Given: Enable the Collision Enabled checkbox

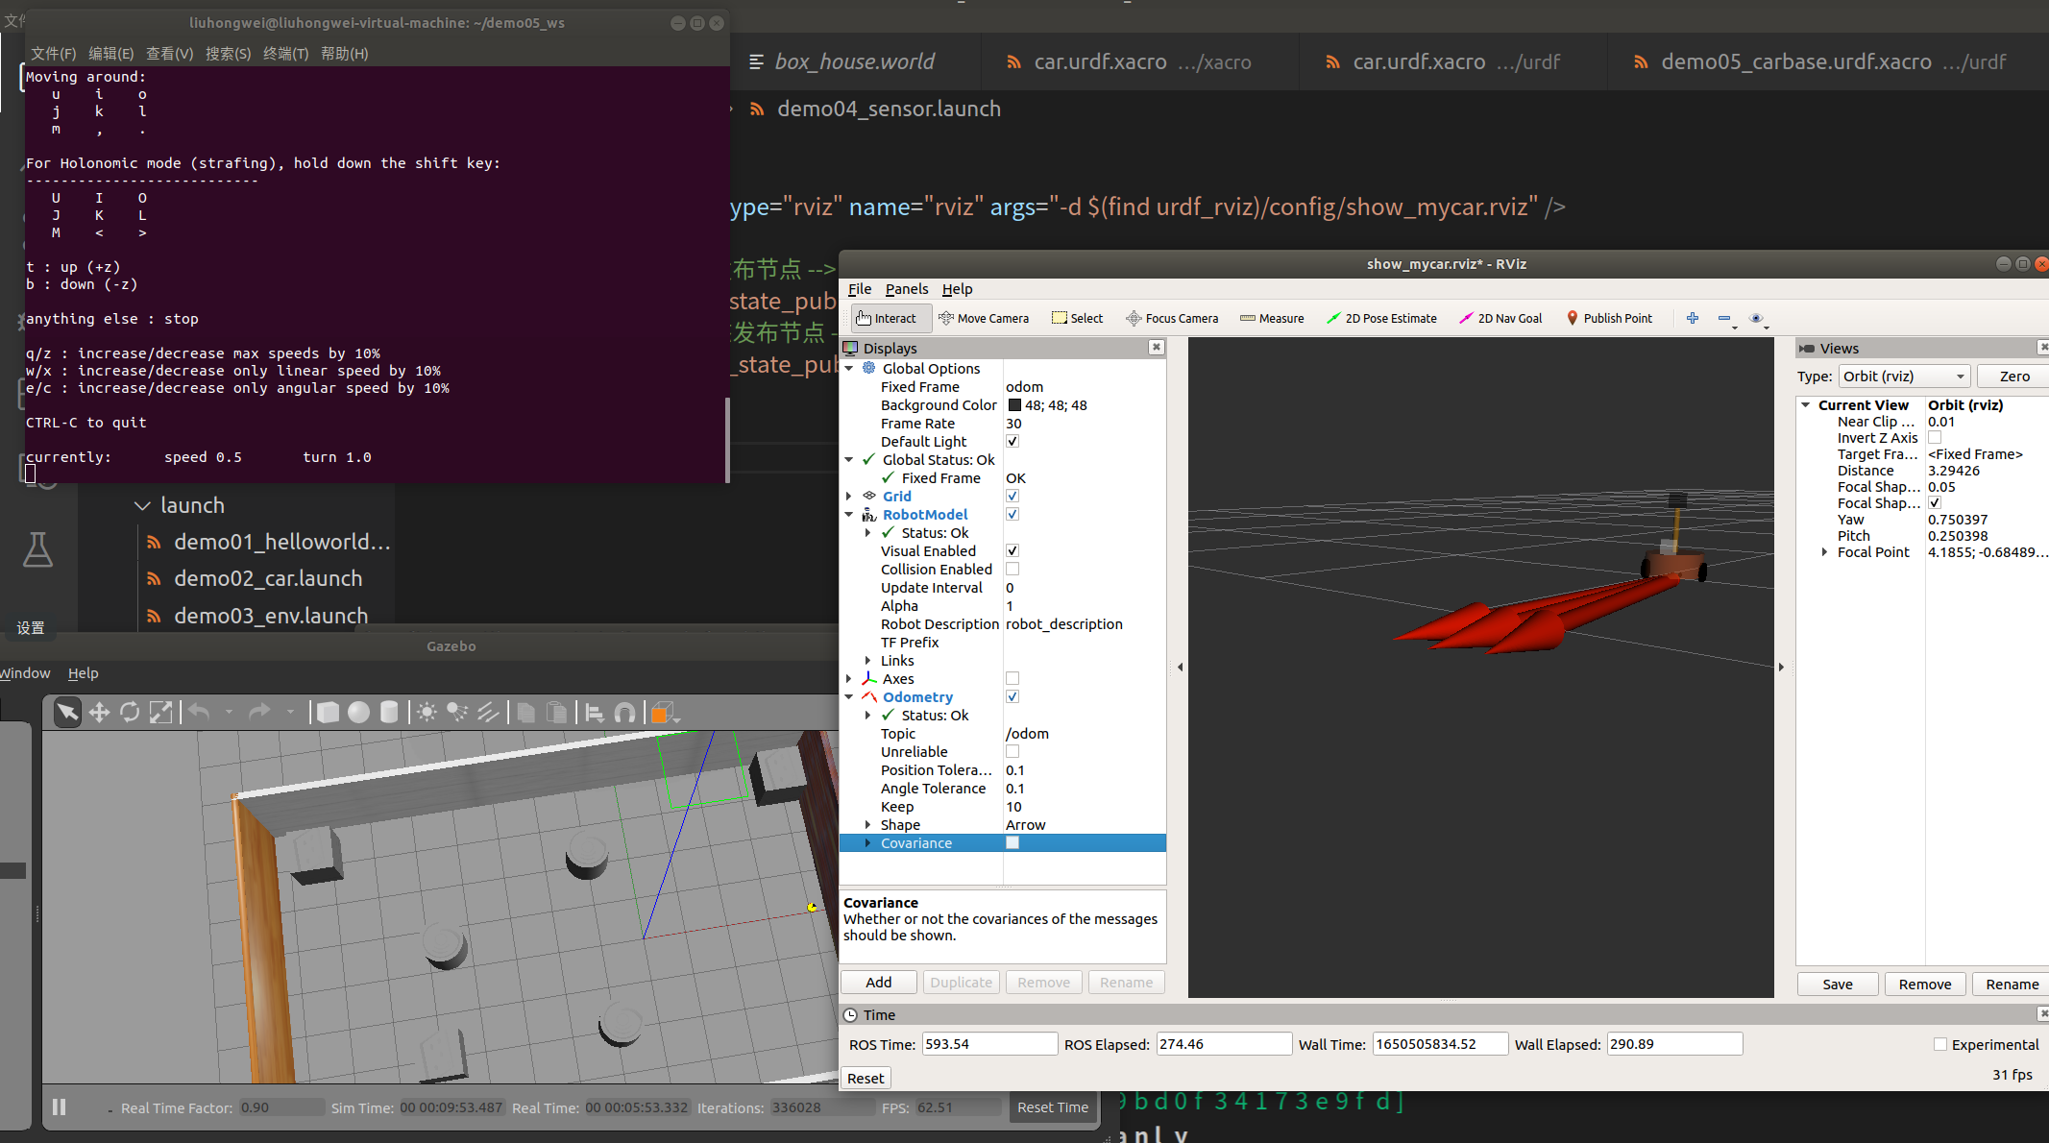Looking at the screenshot, I should (x=1012, y=569).
